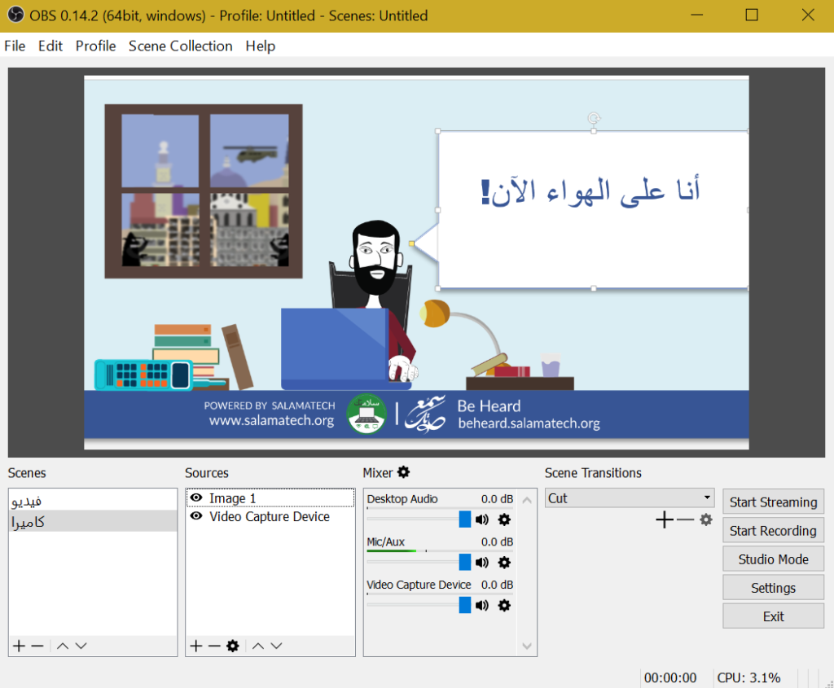Image resolution: width=834 pixels, height=688 pixels.
Task: Mute Video Capture Device audio speaker
Action: tap(482, 605)
